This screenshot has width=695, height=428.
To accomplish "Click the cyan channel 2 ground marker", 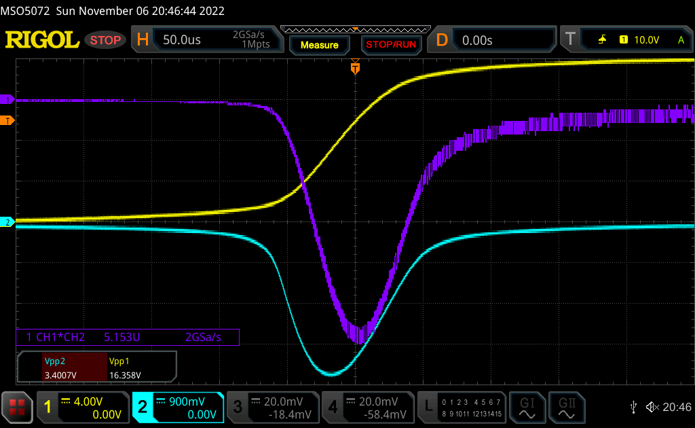I will 8,222.
